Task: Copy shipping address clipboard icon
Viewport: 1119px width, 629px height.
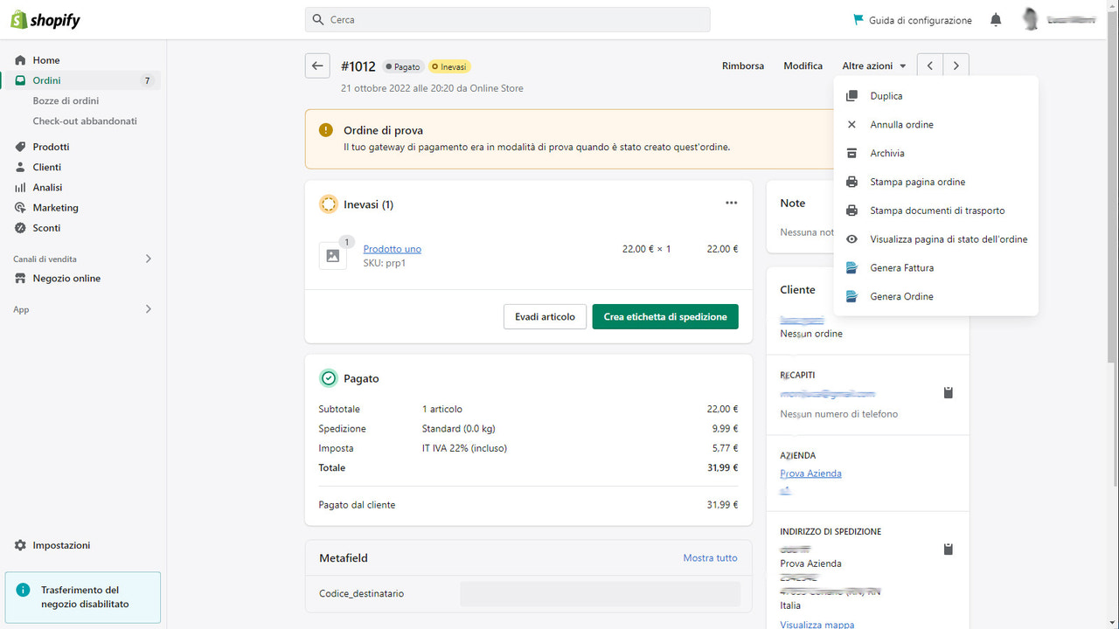Action: [x=949, y=550]
